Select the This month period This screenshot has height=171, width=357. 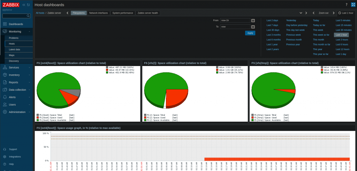click(x=318, y=40)
